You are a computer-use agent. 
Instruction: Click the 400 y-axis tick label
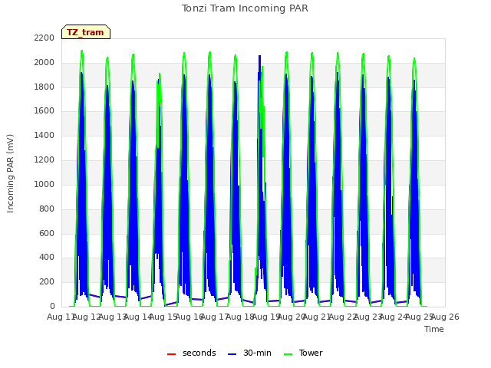tap(47, 258)
